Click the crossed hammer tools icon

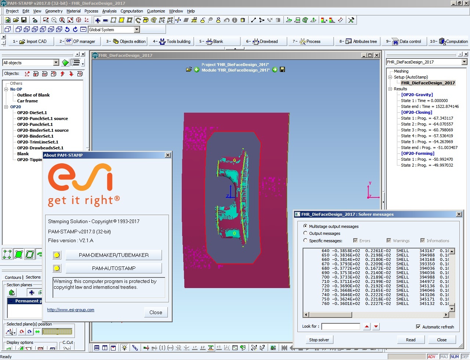351,20
